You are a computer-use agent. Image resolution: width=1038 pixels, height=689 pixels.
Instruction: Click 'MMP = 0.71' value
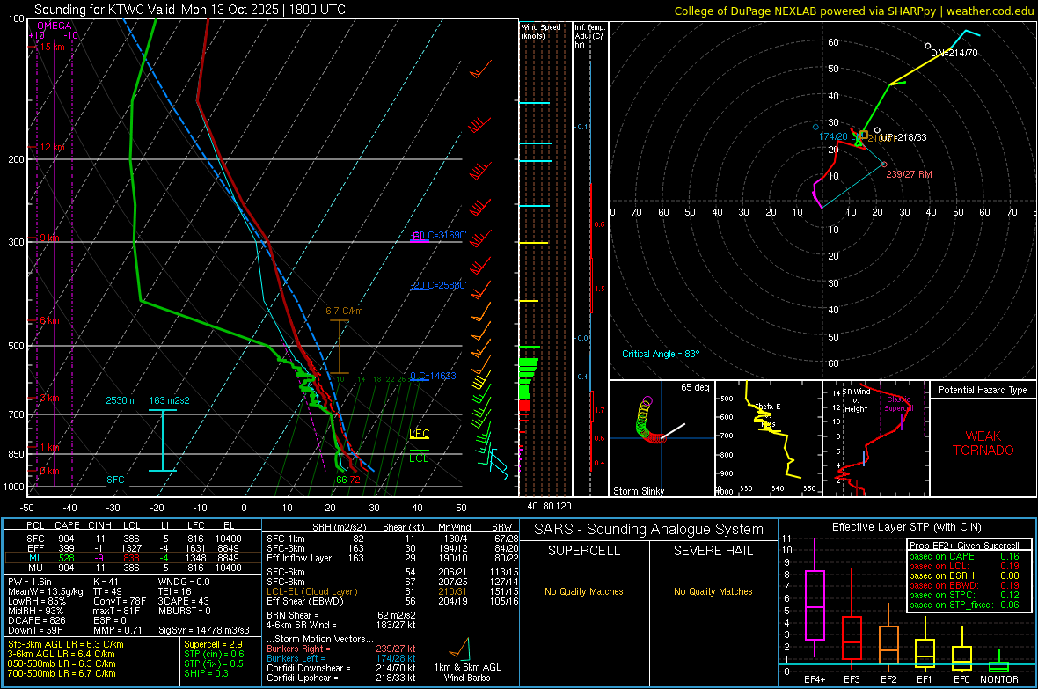[x=118, y=630]
